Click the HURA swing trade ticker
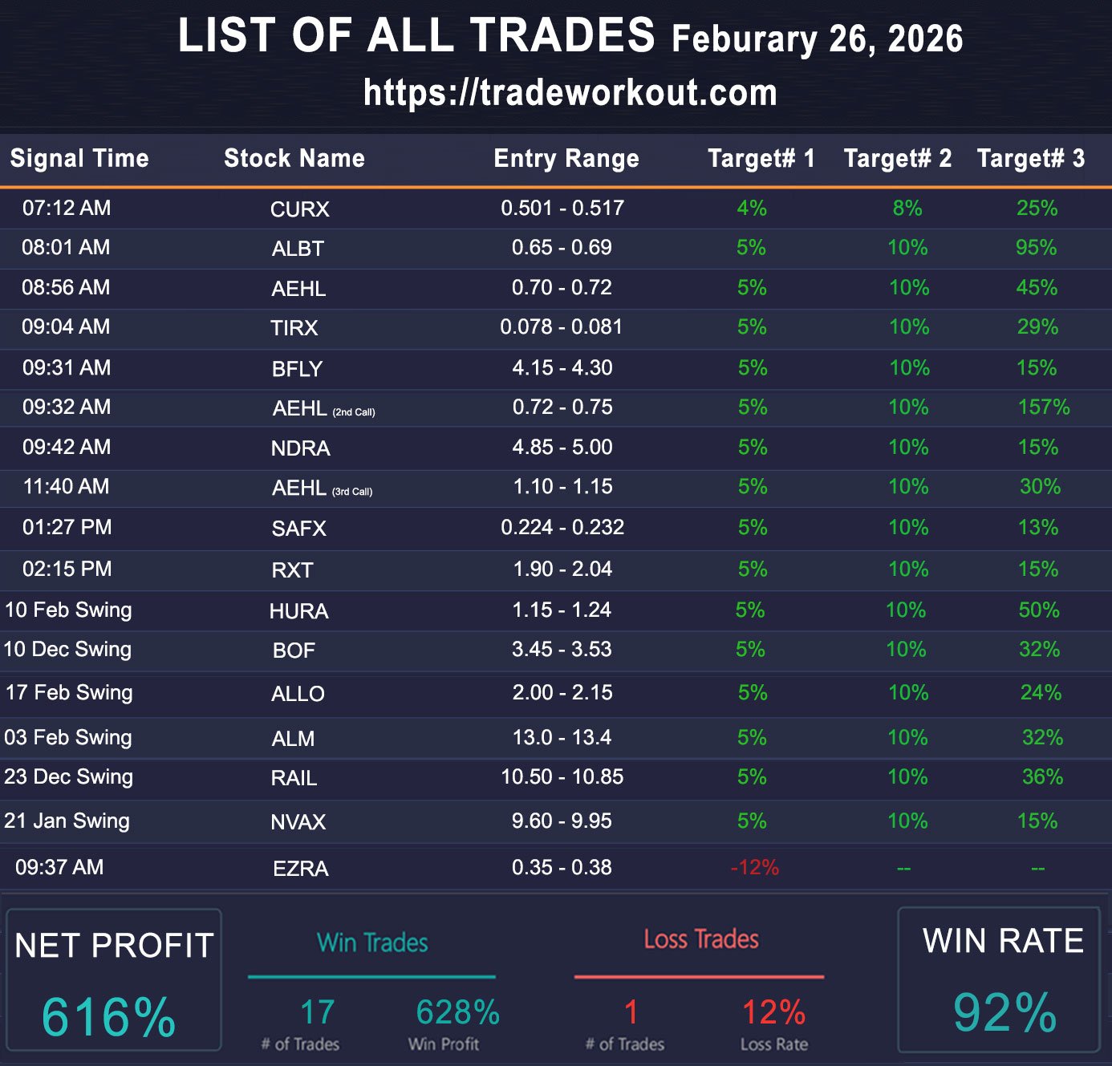This screenshot has height=1066, width=1112. [x=298, y=611]
